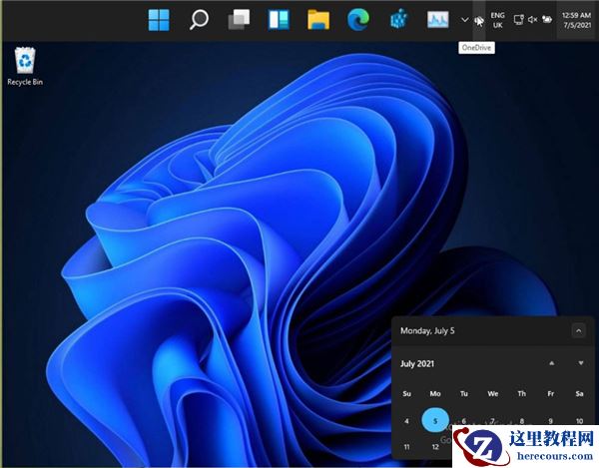599x468 pixels.
Task: Show hidden tray icons chevron
Action: (464, 20)
